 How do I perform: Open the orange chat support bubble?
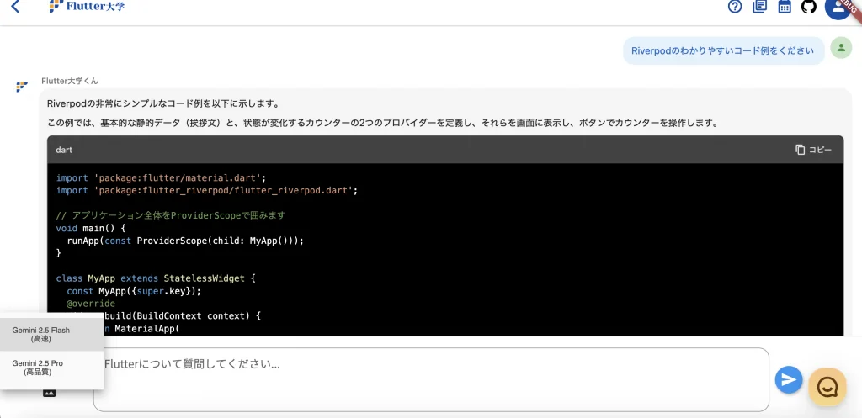point(827,386)
